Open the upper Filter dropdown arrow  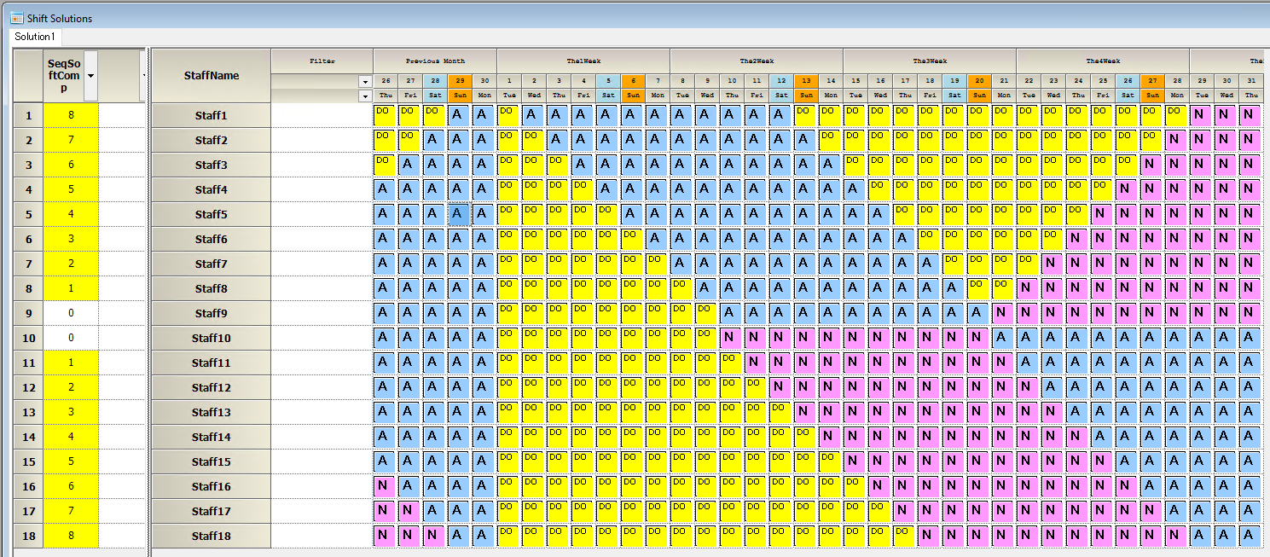coord(365,81)
